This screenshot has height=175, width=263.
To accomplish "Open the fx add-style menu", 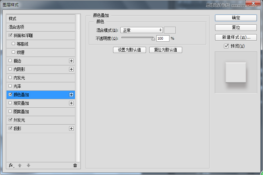I will click(11, 166).
